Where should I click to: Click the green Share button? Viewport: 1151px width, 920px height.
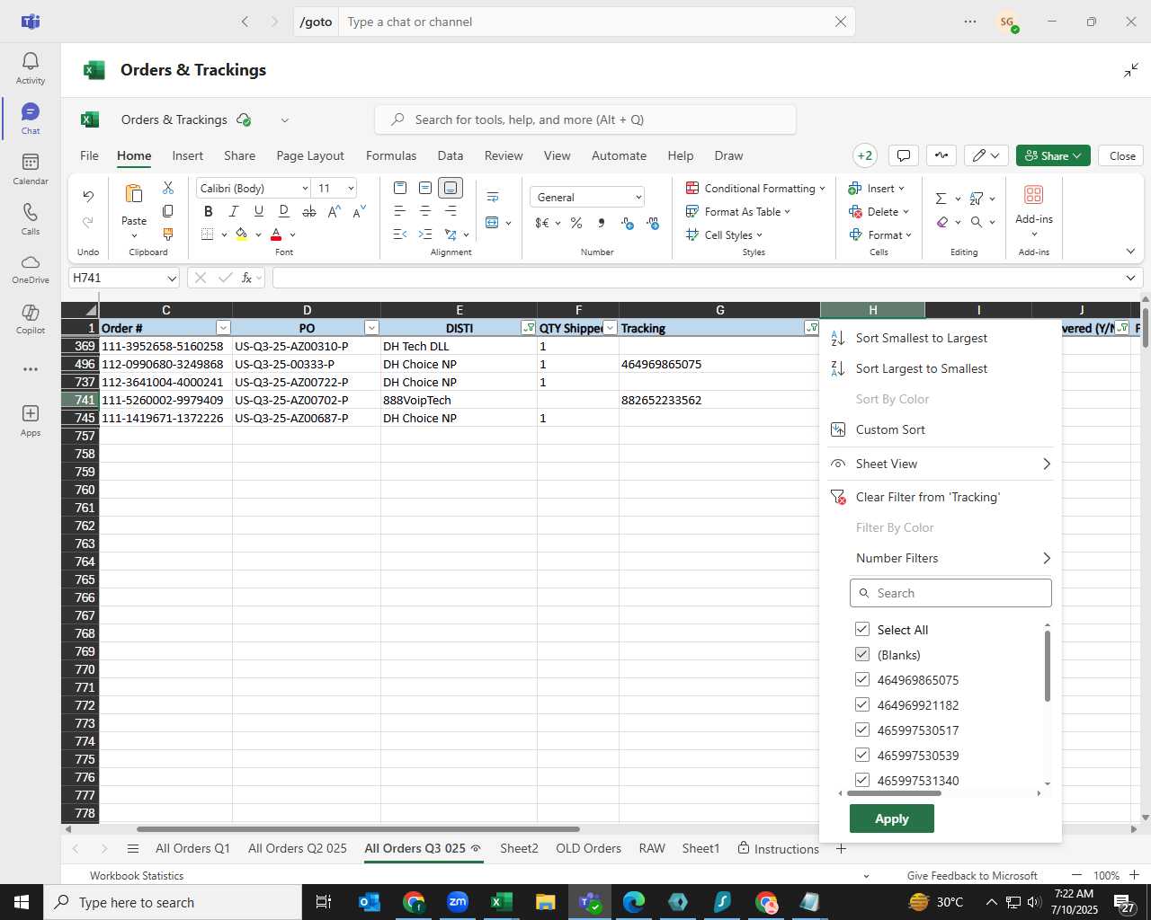pos(1053,155)
